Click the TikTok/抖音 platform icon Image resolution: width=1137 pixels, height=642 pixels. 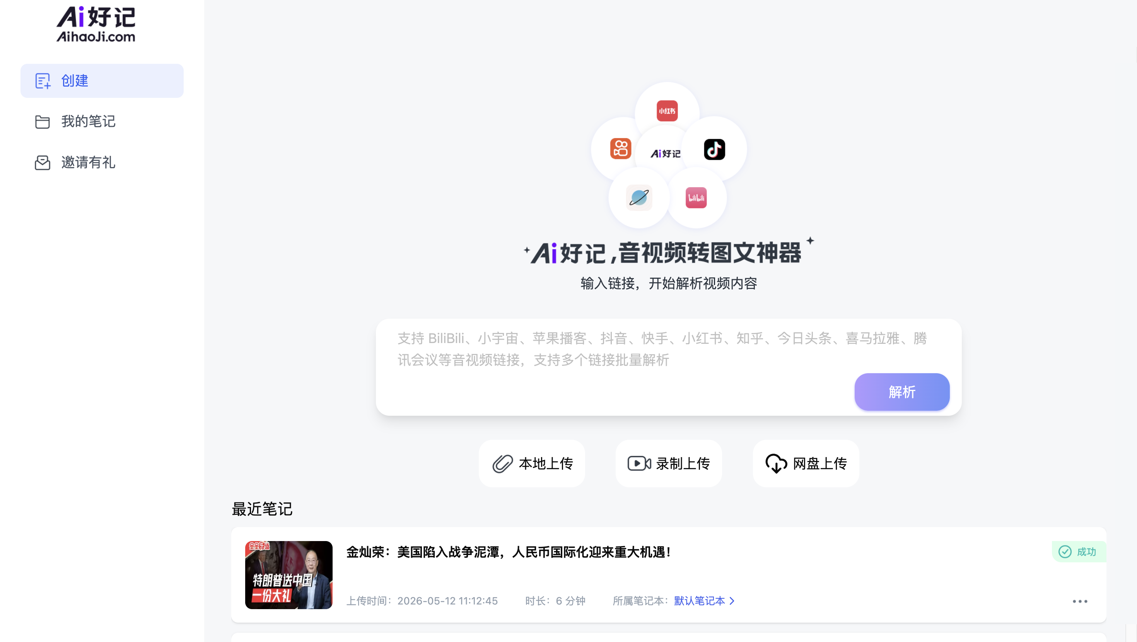(715, 149)
